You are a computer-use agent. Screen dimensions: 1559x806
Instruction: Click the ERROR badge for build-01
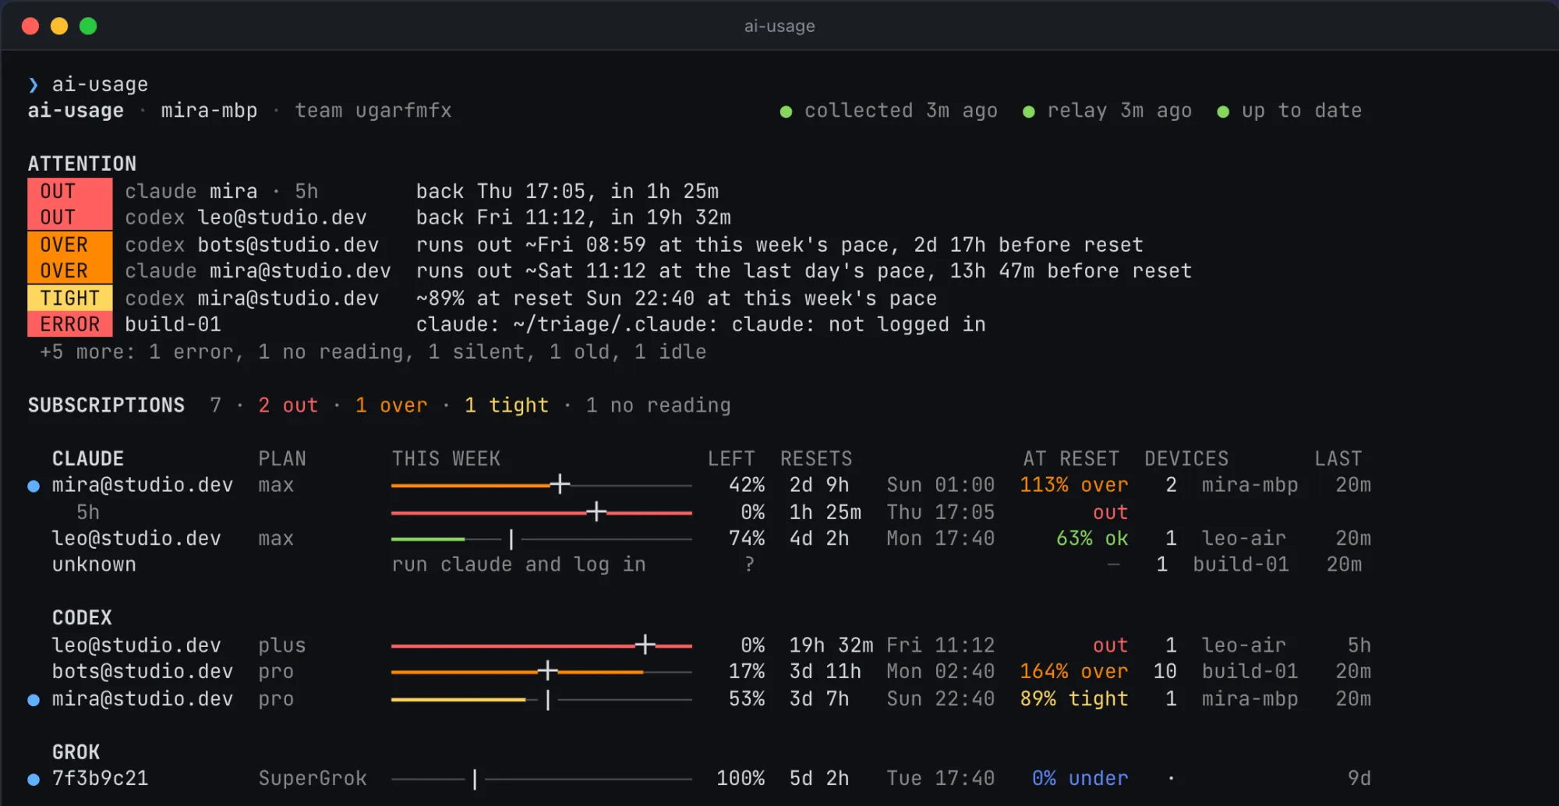click(70, 324)
